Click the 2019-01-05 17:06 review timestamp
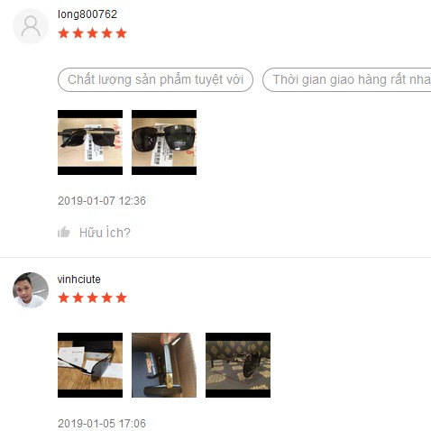Image resolution: width=431 pixels, height=431 pixels. coord(102,424)
